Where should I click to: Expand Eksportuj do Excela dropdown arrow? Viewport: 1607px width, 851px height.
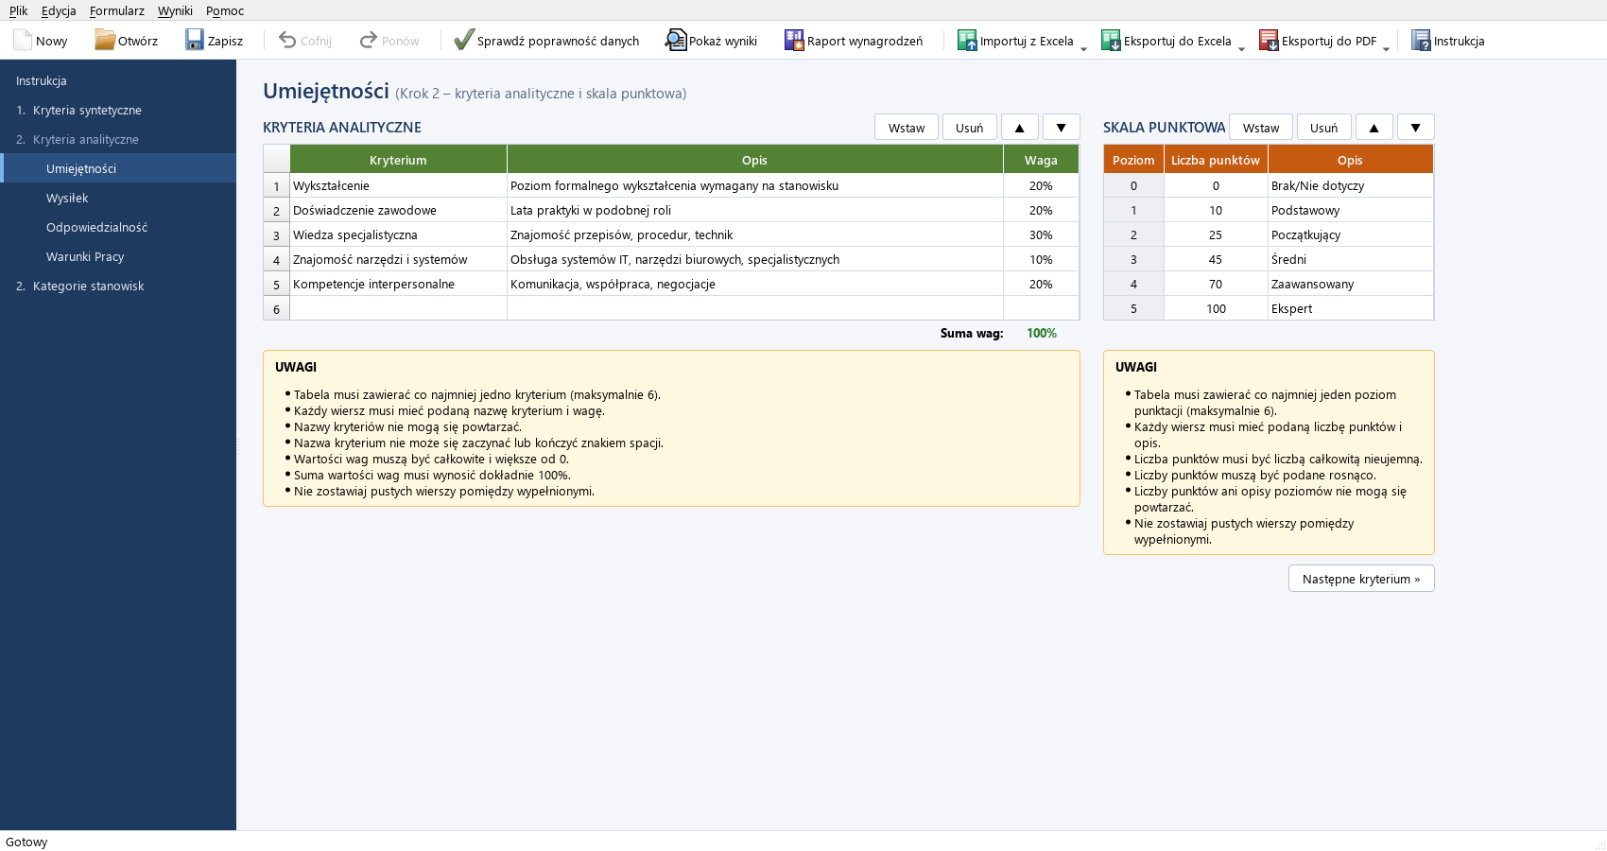click(x=1241, y=47)
